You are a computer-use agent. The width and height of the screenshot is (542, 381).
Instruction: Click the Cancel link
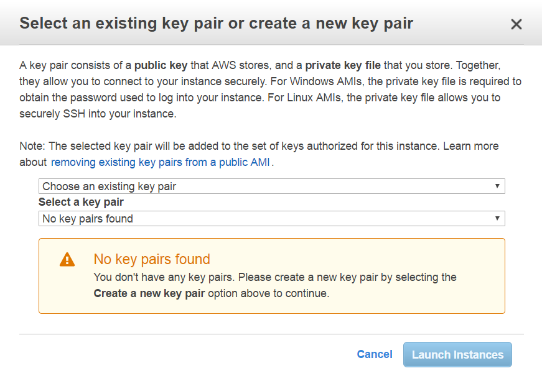(374, 354)
